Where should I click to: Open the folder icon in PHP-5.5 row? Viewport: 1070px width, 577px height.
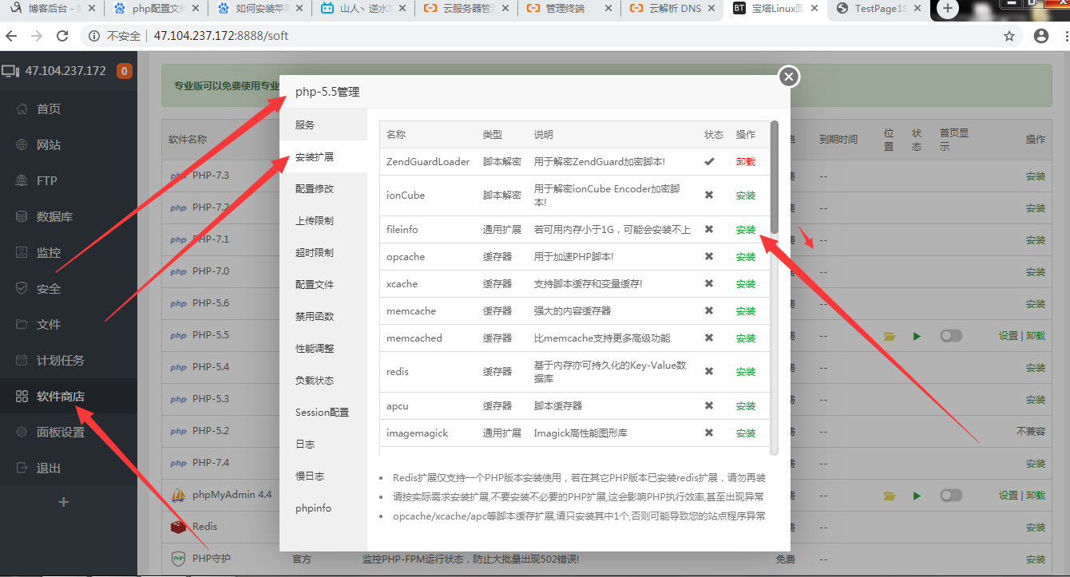890,336
